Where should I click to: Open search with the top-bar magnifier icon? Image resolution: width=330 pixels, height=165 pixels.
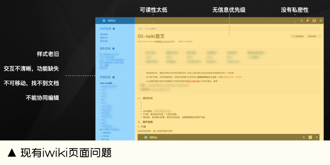302,21
